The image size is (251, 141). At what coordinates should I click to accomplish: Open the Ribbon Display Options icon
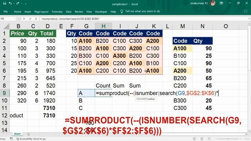pyautogui.click(x=221, y=3)
